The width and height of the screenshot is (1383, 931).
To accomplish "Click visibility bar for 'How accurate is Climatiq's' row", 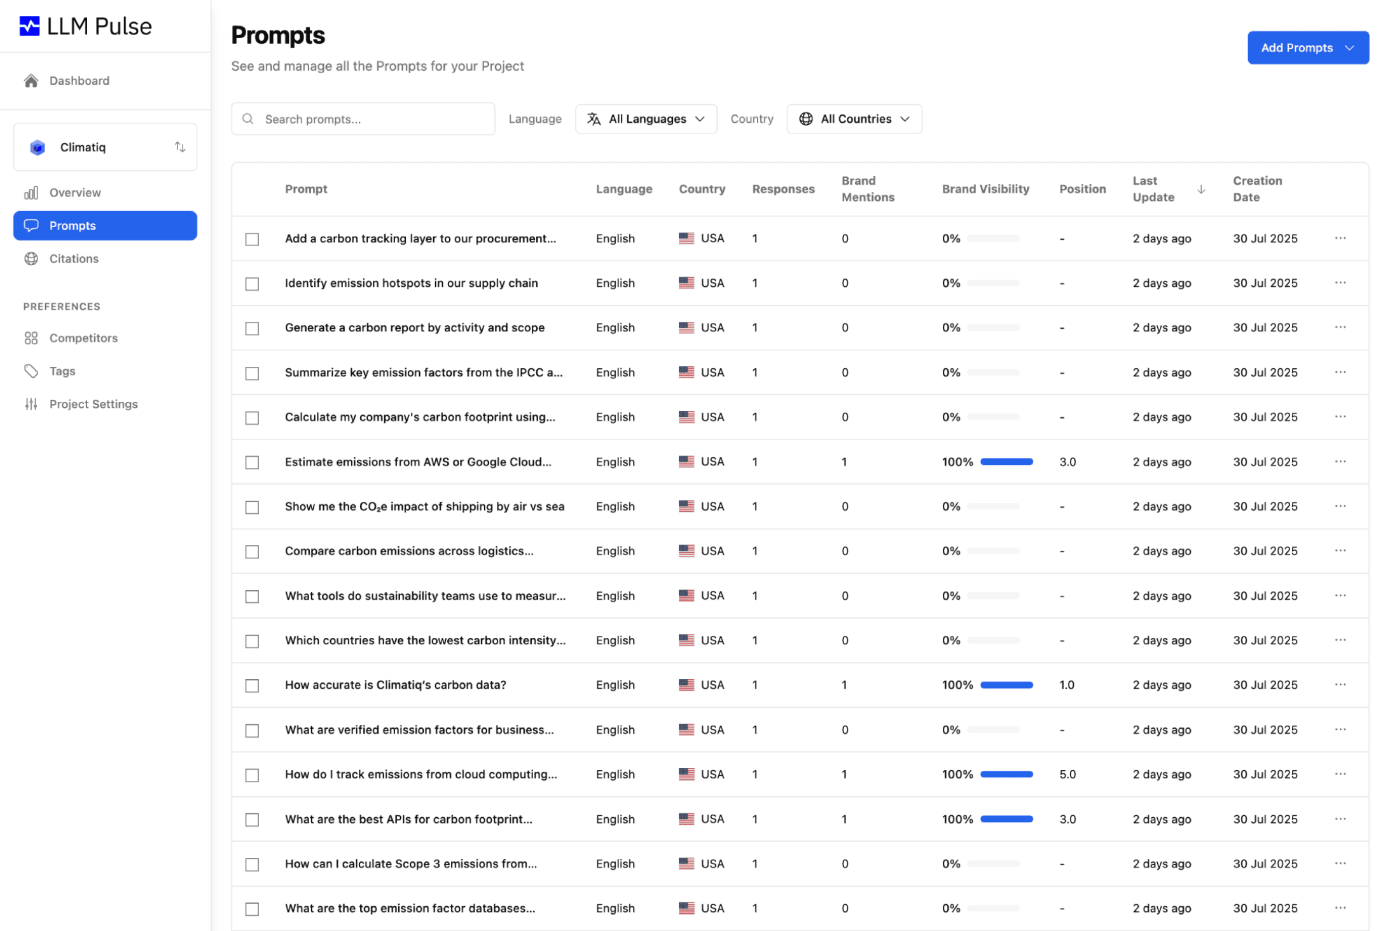I will [x=1006, y=685].
